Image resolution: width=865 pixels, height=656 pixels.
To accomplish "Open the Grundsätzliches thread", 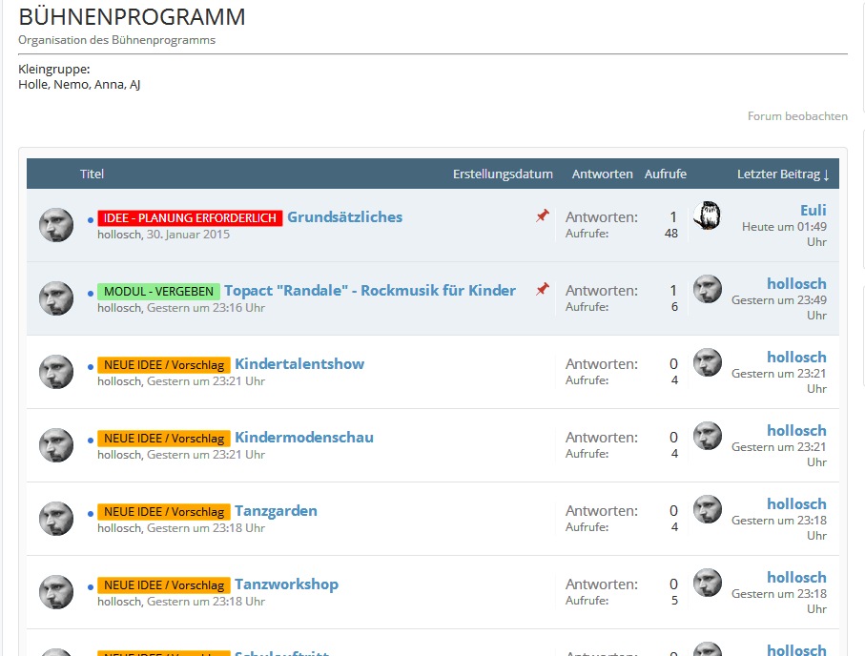I will [345, 217].
